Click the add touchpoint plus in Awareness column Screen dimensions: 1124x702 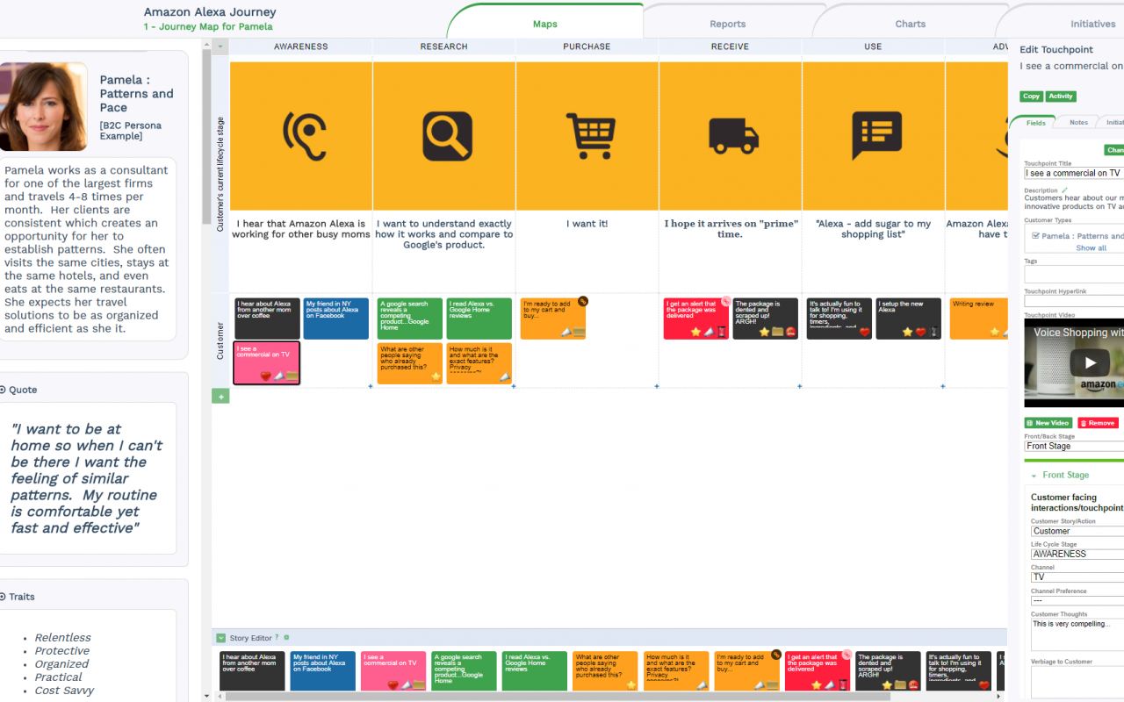click(371, 386)
